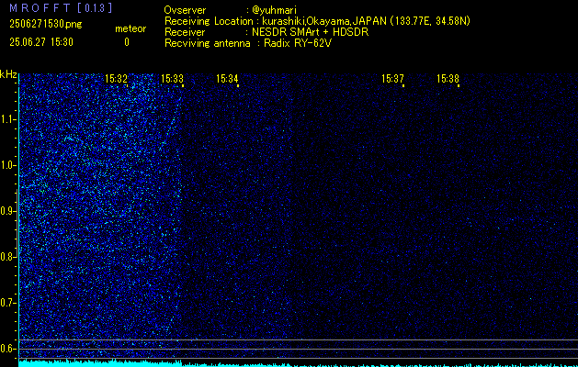Click the 15:34 time marker

[x=227, y=78]
